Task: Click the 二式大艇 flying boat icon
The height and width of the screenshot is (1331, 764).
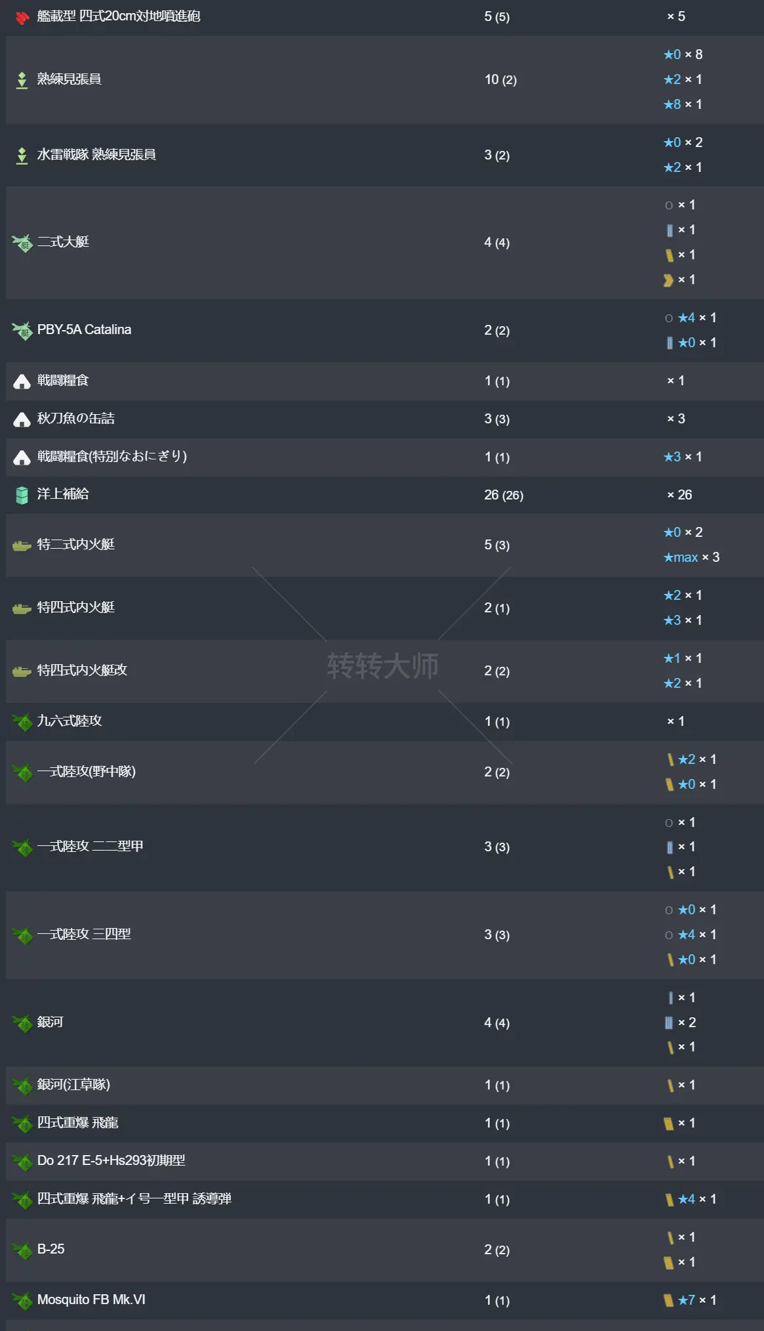Action: point(22,243)
